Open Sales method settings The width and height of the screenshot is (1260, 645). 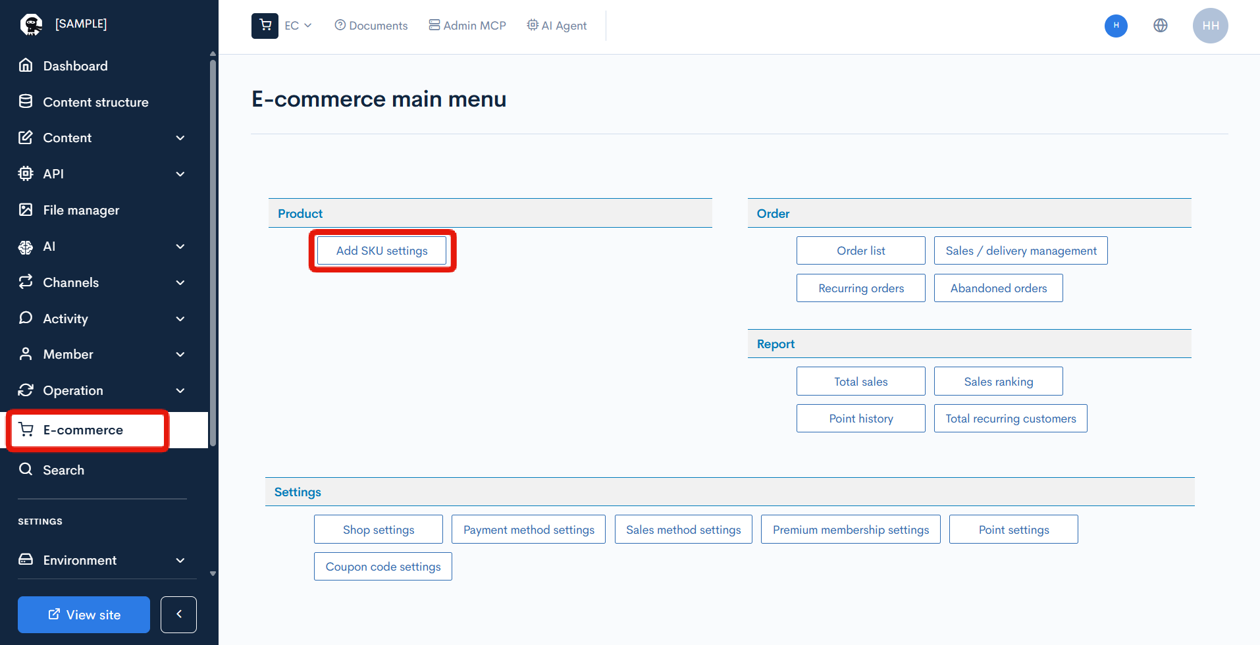pos(683,529)
